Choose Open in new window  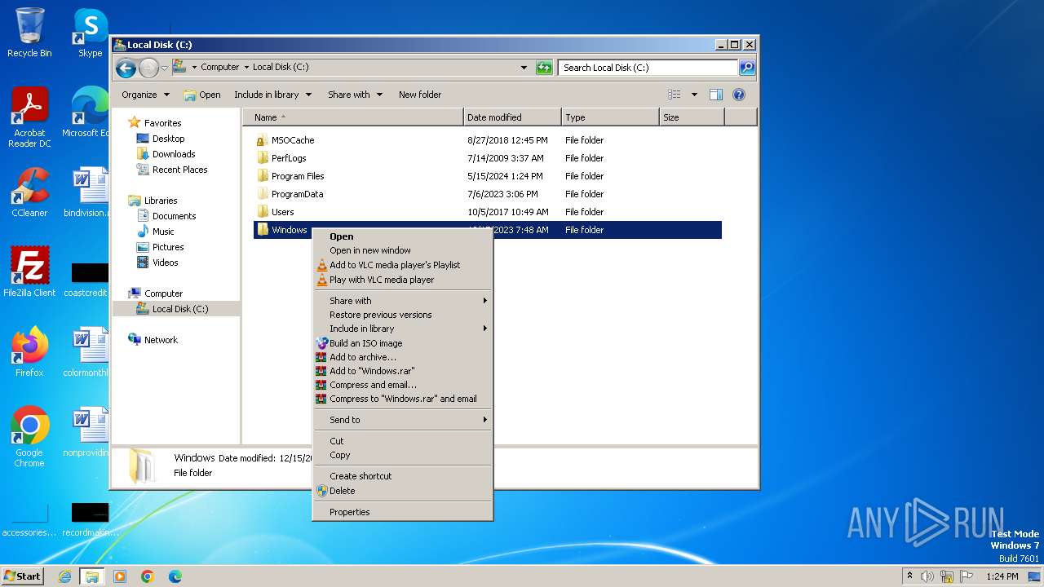[403, 250]
